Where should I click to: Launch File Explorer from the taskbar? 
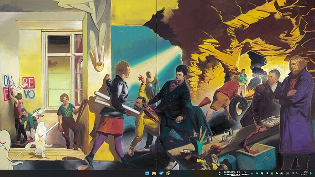tap(154, 173)
